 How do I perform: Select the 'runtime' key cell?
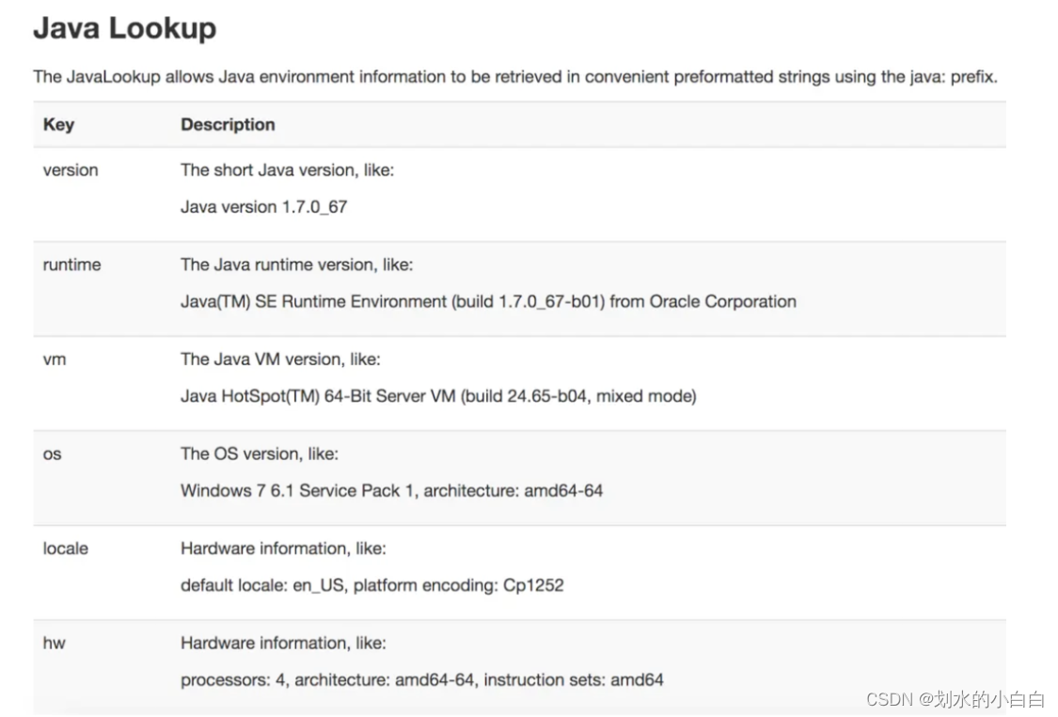pyautogui.click(x=72, y=264)
